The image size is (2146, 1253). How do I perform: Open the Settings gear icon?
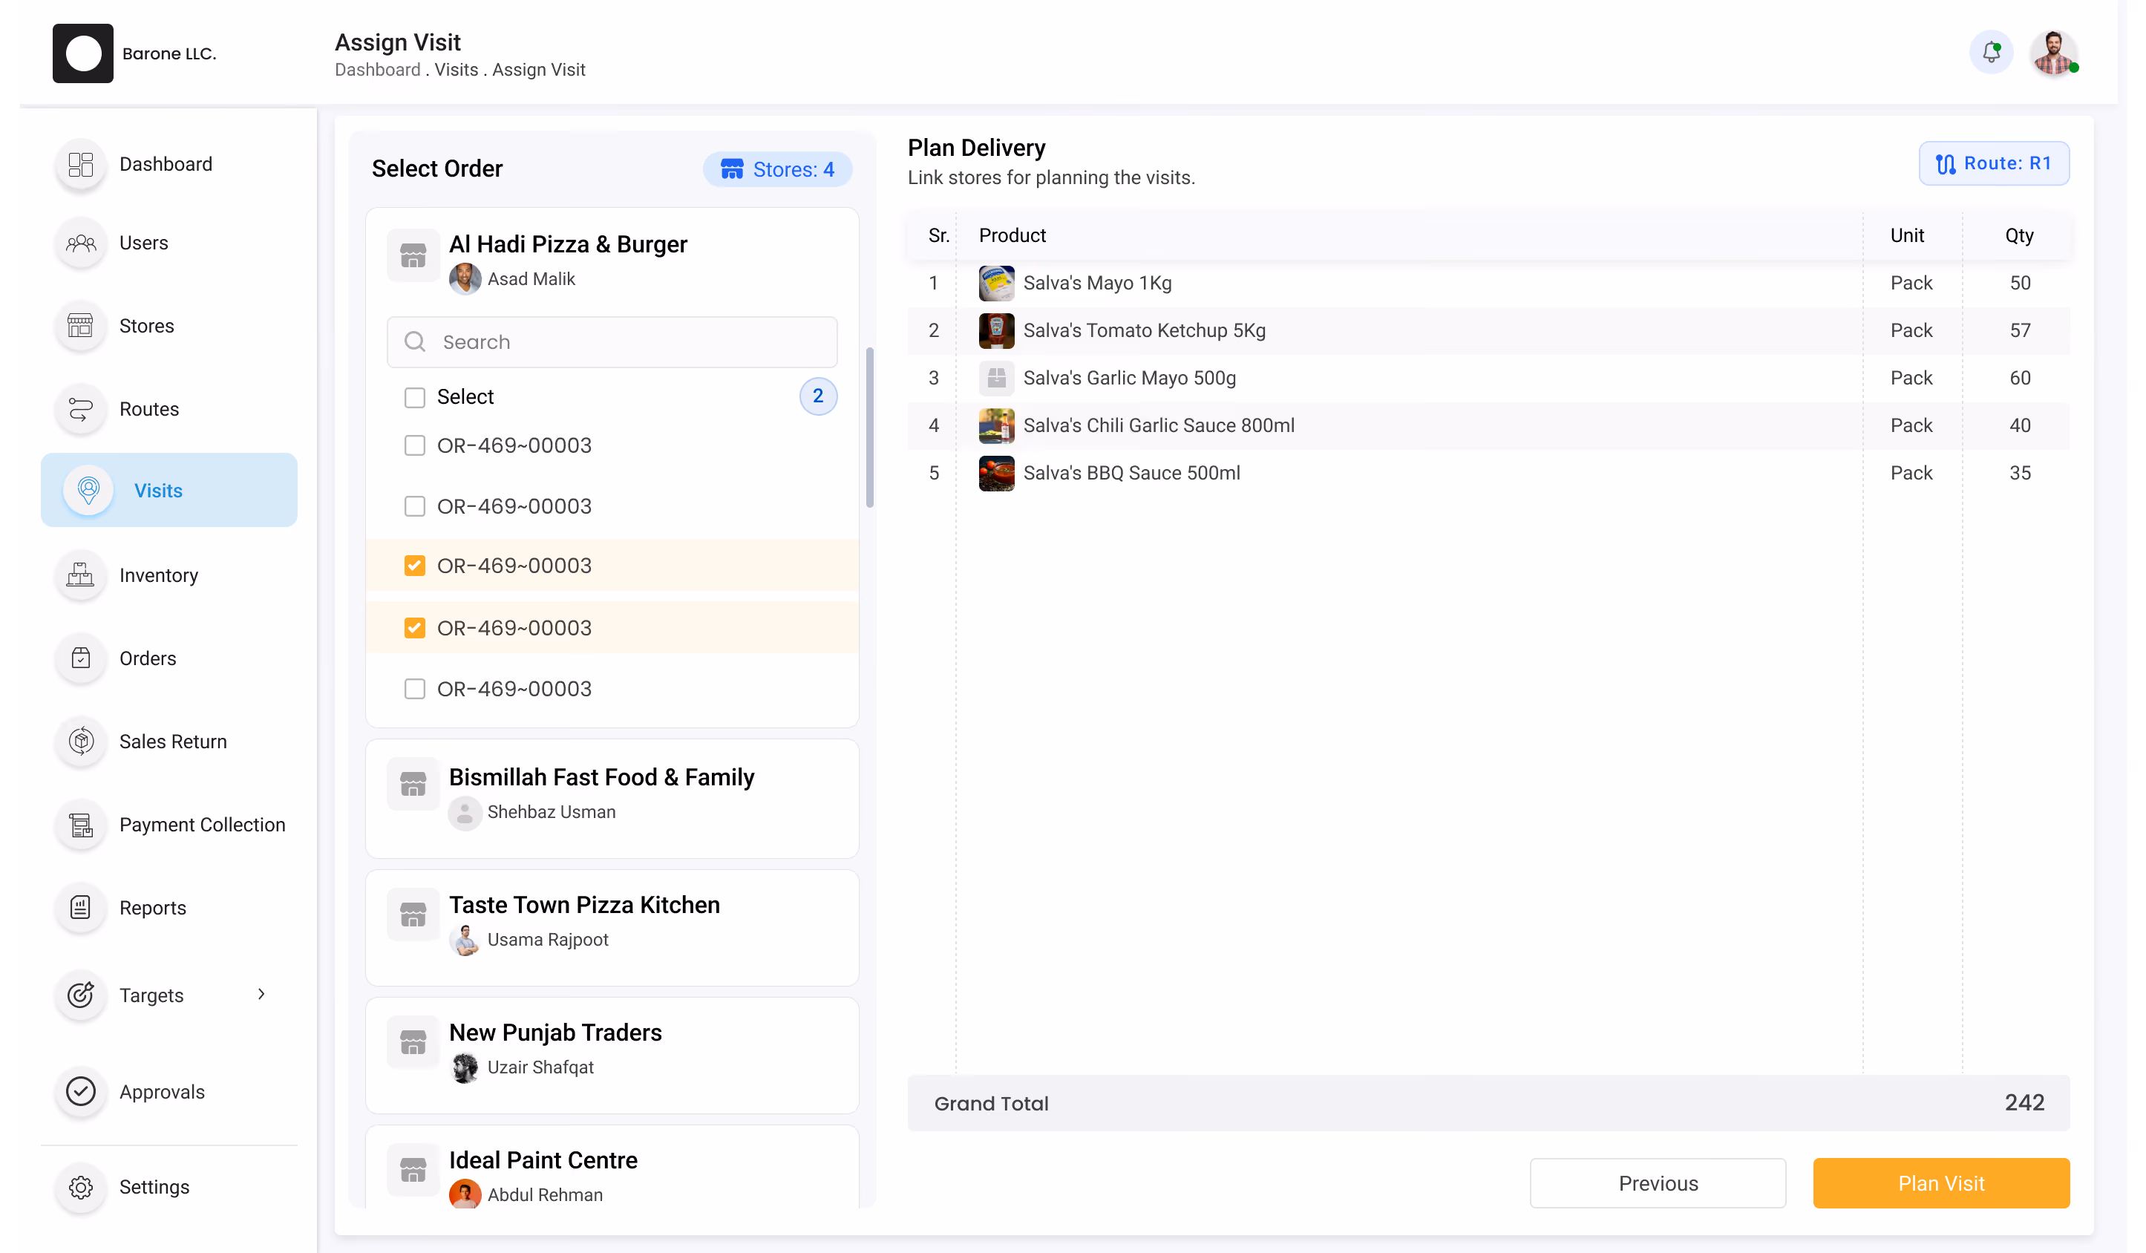[81, 1188]
